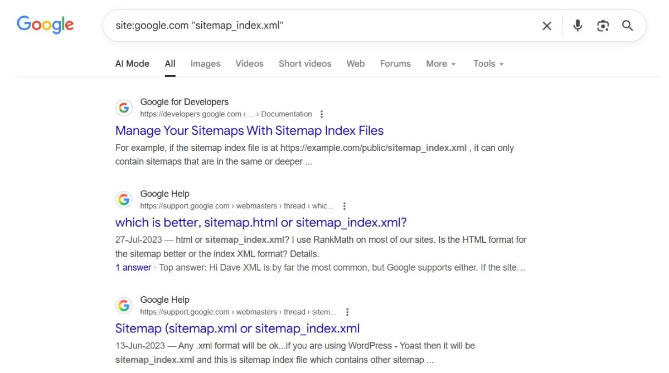Click 'Top answer: Hi Dave XML' text
The image size is (669, 373).
click(210, 268)
